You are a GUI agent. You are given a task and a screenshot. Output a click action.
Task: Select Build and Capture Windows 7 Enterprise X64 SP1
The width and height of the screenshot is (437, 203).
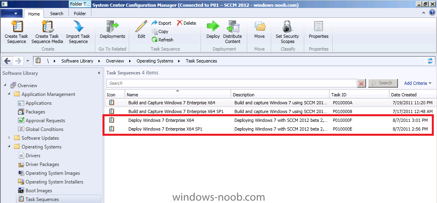(x=270, y=111)
